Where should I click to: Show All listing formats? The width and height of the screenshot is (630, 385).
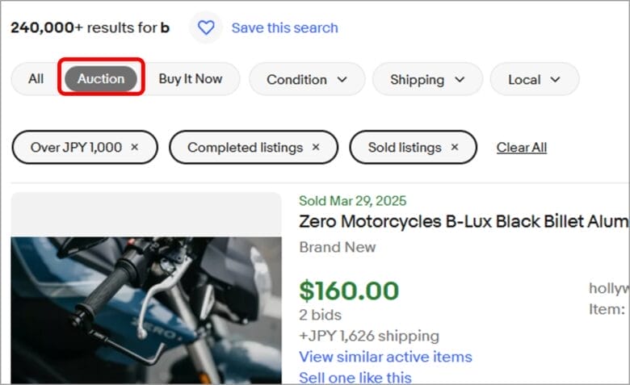click(36, 78)
